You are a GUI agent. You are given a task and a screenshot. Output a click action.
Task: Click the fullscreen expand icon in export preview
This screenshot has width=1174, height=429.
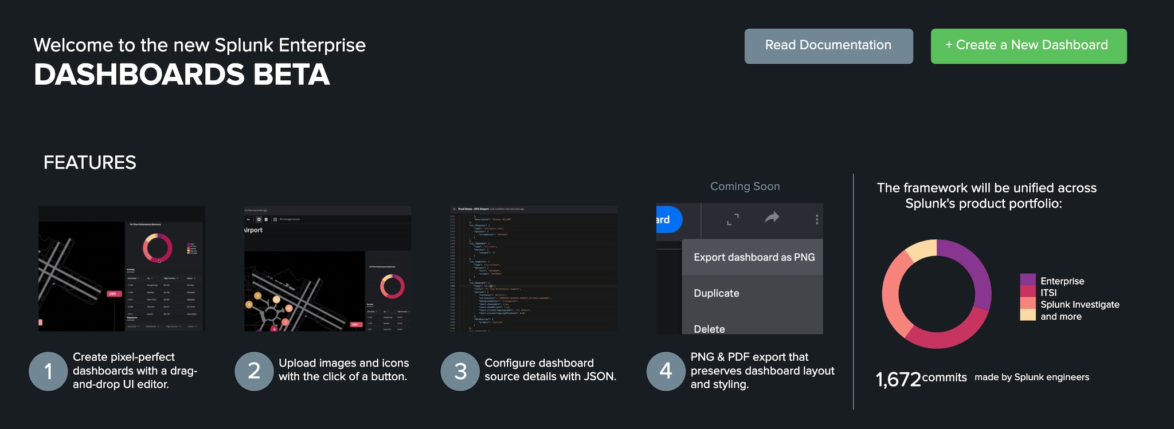pos(733,219)
